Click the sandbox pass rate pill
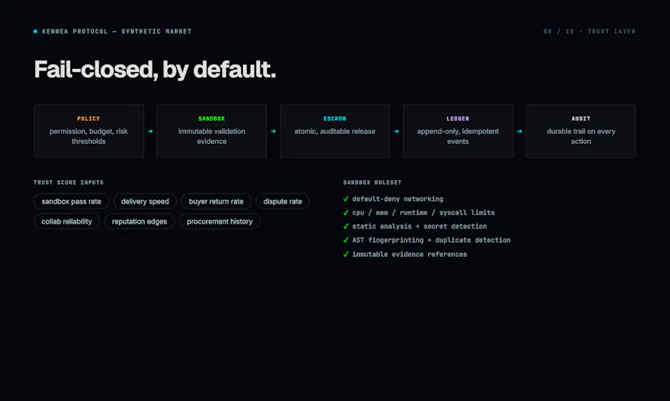This screenshot has height=401, width=670. [x=71, y=201]
